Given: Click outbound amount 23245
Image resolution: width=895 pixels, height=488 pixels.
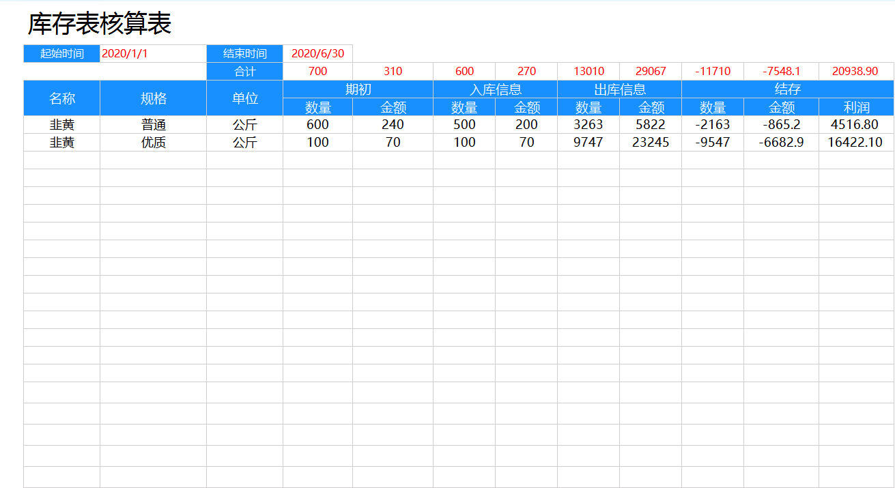Looking at the screenshot, I should pos(651,143).
